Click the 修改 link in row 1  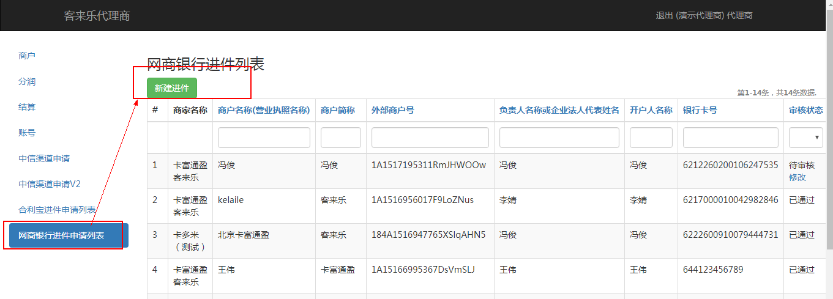(798, 177)
